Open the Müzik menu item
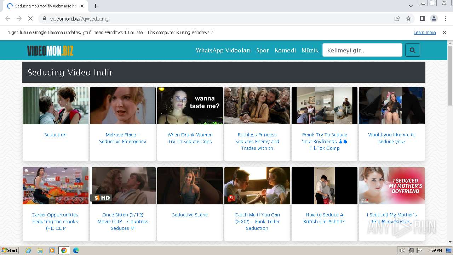The height and width of the screenshot is (255, 453). point(310,50)
